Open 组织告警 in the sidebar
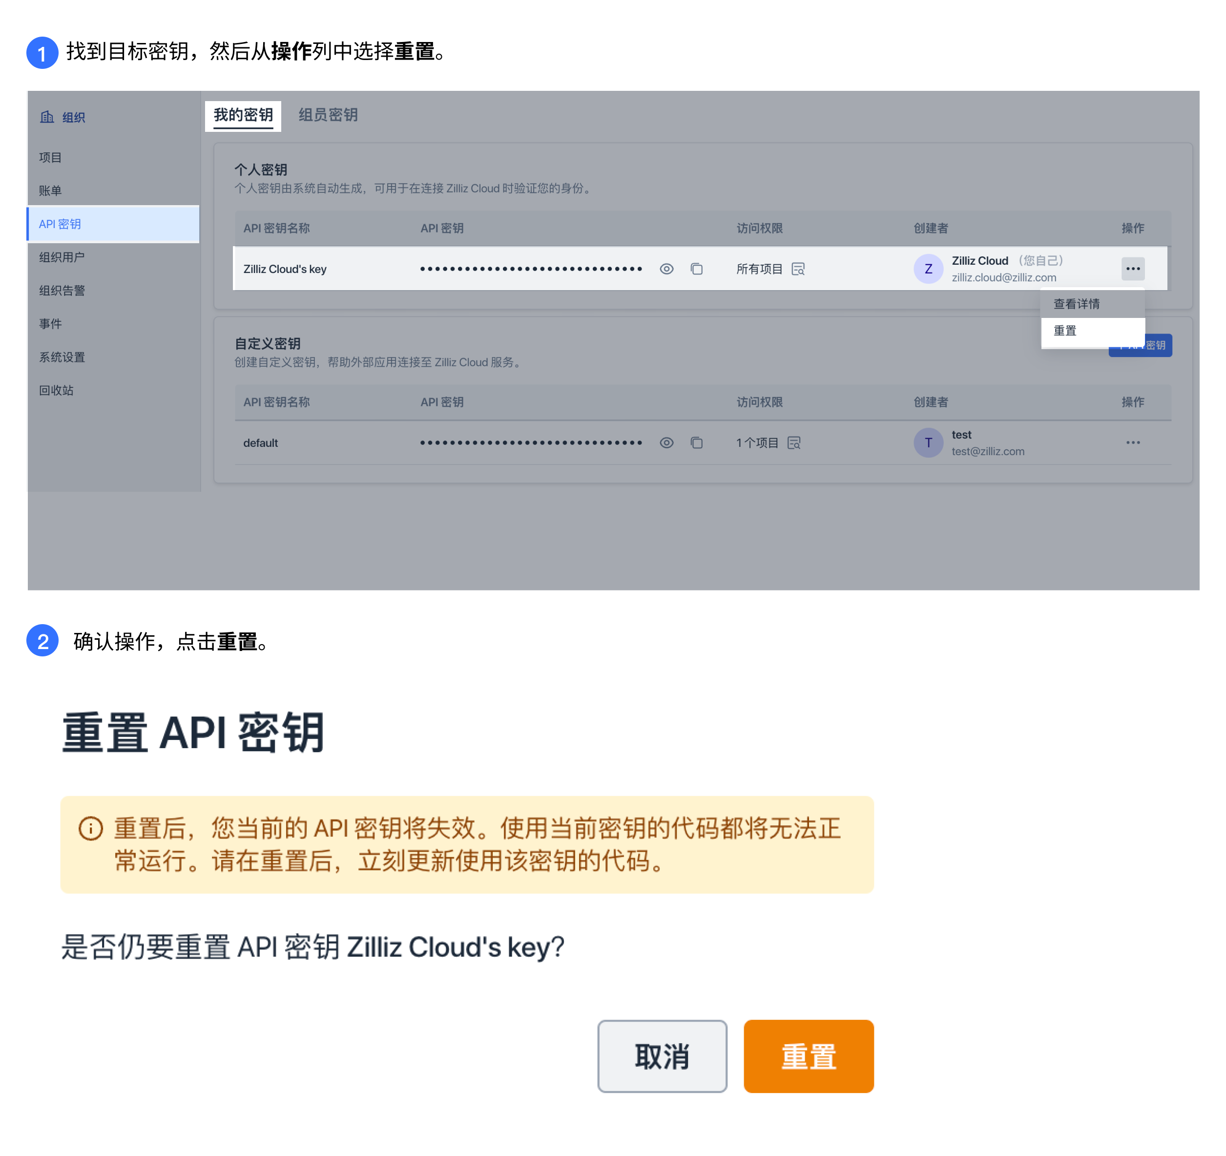The image size is (1226, 1156). point(113,291)
